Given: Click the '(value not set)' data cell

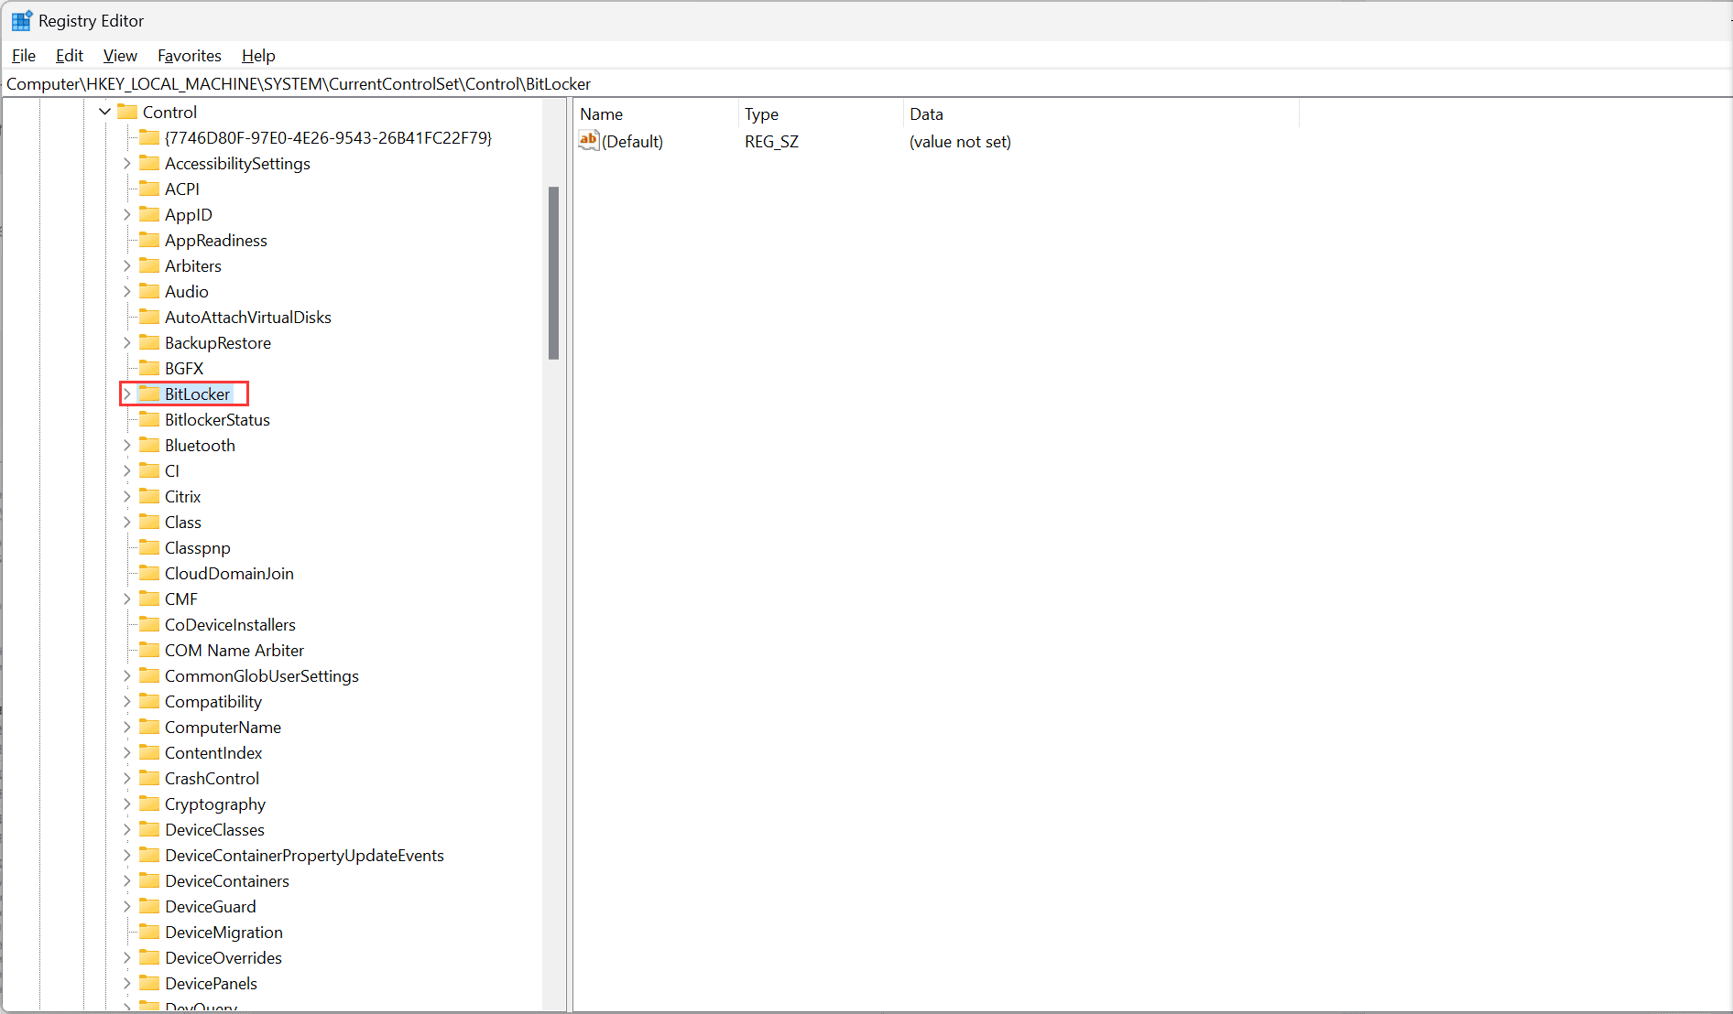Looking at the screenshot, I should tap(960, 142).
